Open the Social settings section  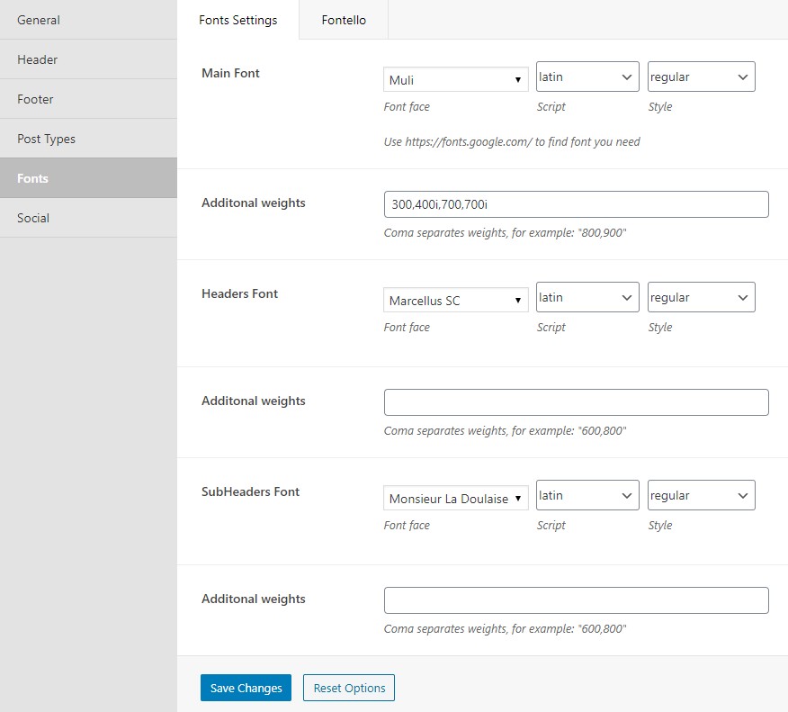pyautogui.click(x=88, y=218)
